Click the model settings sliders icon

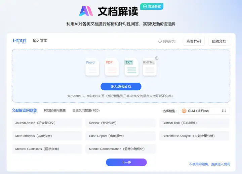pyautogui.click(x=224, y=111)
